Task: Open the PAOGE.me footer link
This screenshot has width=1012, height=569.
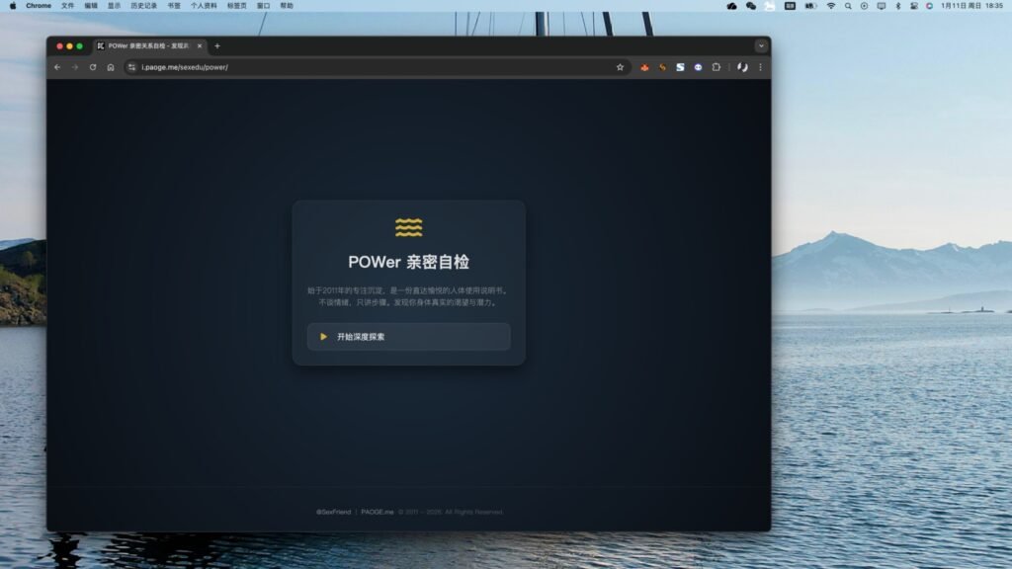Action: (377, 512)
